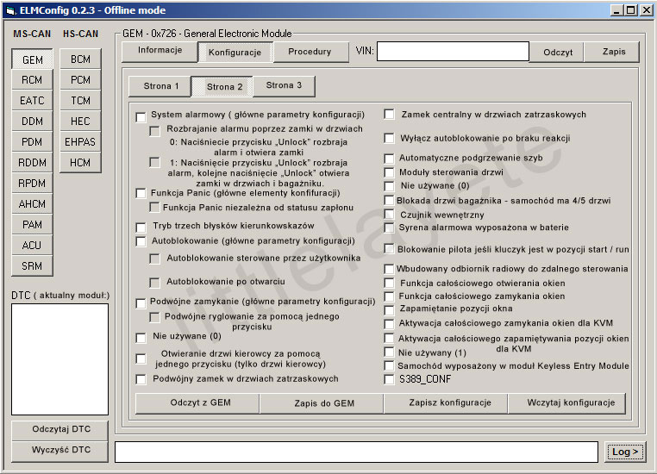Click the VIN input field
This screenshot has width=657, height=474.
(453, 52)
